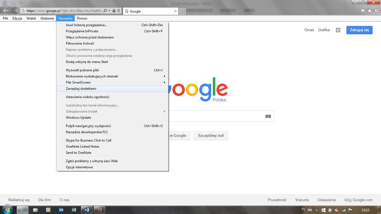Open the Gmail link
381x214 pixels.
pyautogui.click(x=309, y=30)
